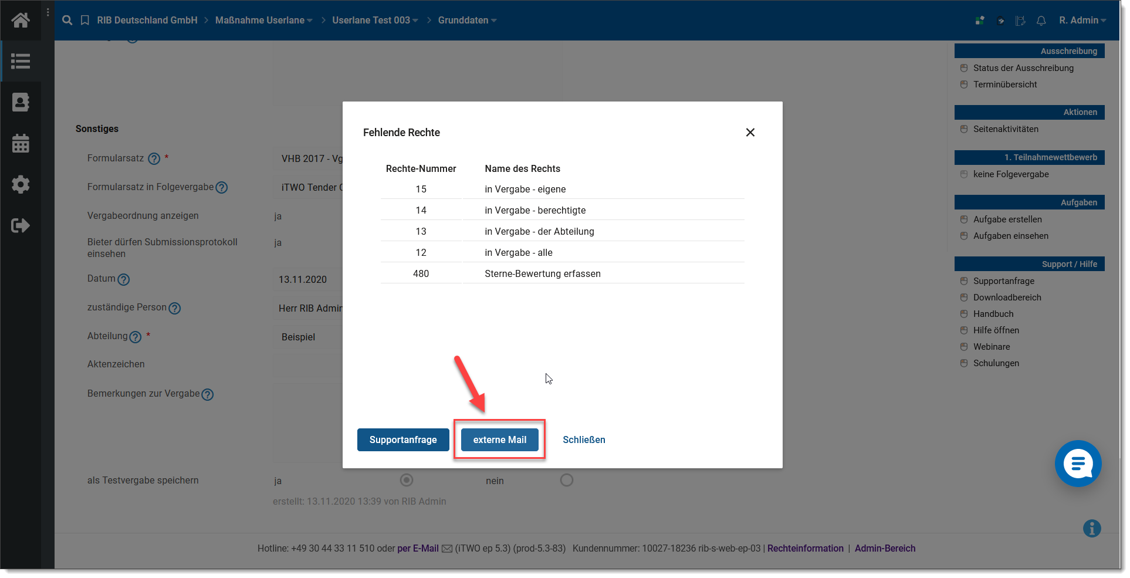This screenshot has width=1130, height=578.
Task: Click the green squares apps icon
Action: 980,21
